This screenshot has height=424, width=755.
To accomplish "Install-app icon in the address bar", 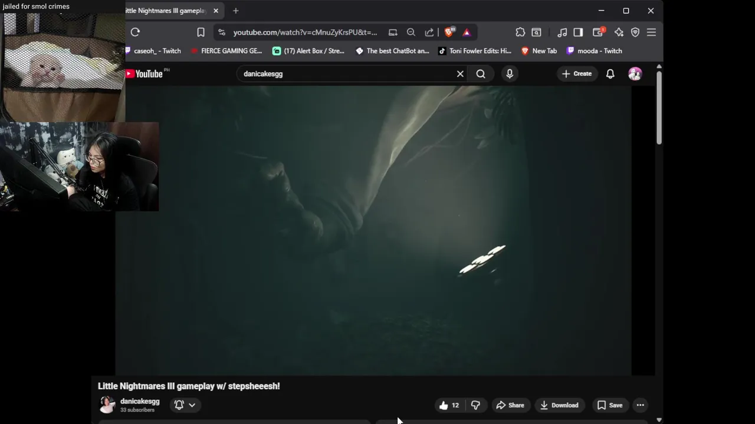I will (x=393, y=32).
